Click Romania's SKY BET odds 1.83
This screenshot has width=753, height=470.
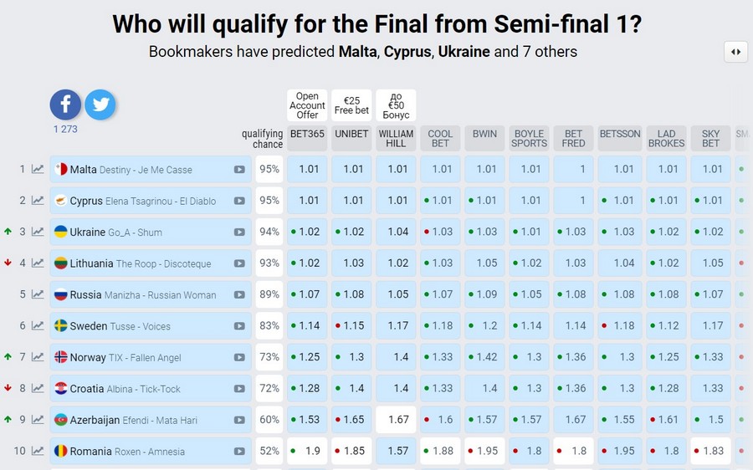tap(711, 452)
